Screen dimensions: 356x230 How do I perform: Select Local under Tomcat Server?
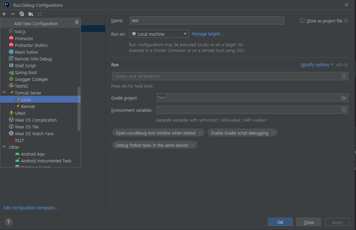click(x=40, y=100)
